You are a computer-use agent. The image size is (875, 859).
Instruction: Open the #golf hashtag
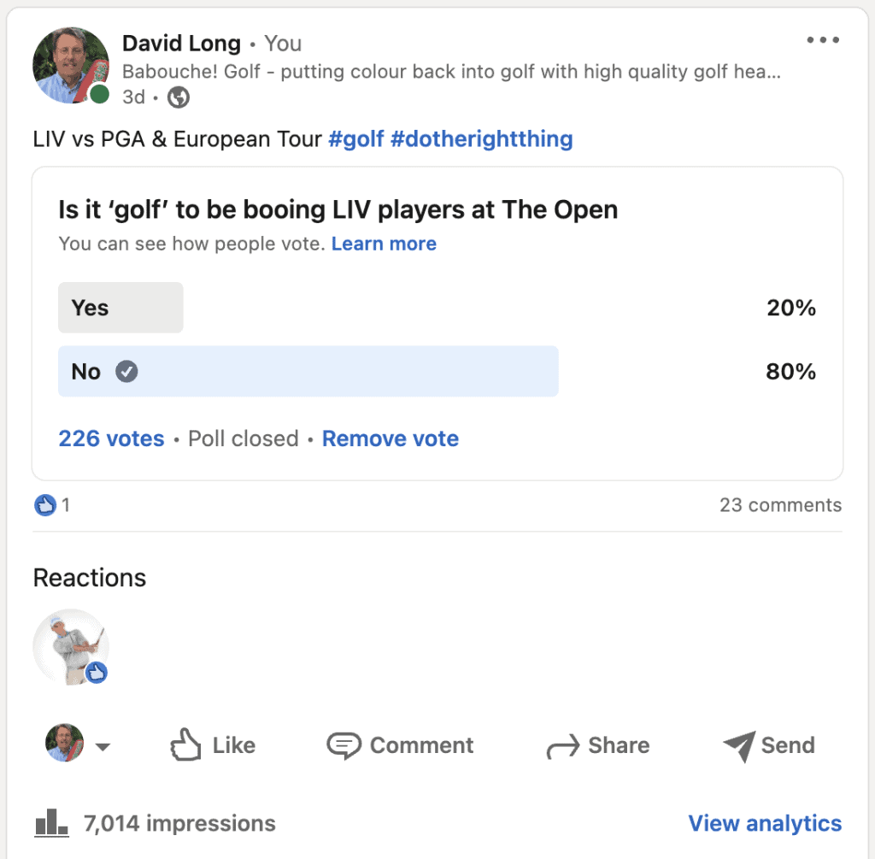(x=356, y=138)
